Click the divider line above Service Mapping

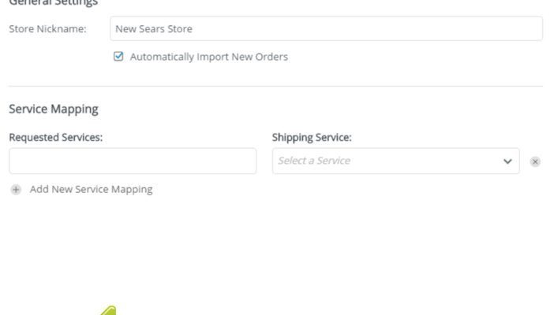click(275, 86)
